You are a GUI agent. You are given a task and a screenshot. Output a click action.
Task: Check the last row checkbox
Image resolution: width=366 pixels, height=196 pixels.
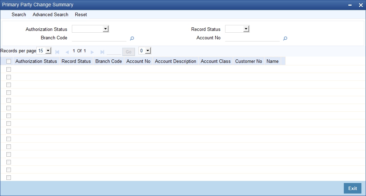coord(9,178)
